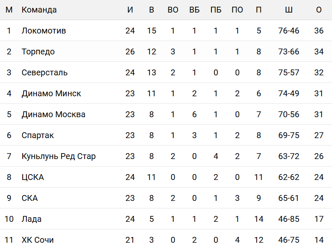Sort by the Команда column header
The height and width of the screenshot is (249, 332).
(39, 10)
